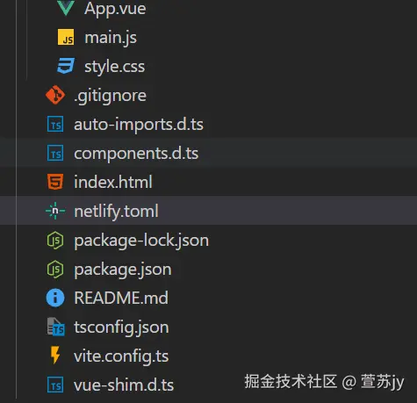This screenshot has height=403, width=417.
Task: Click the lightning bolt icon of vite.config.ts
Action: coord(55,356)
